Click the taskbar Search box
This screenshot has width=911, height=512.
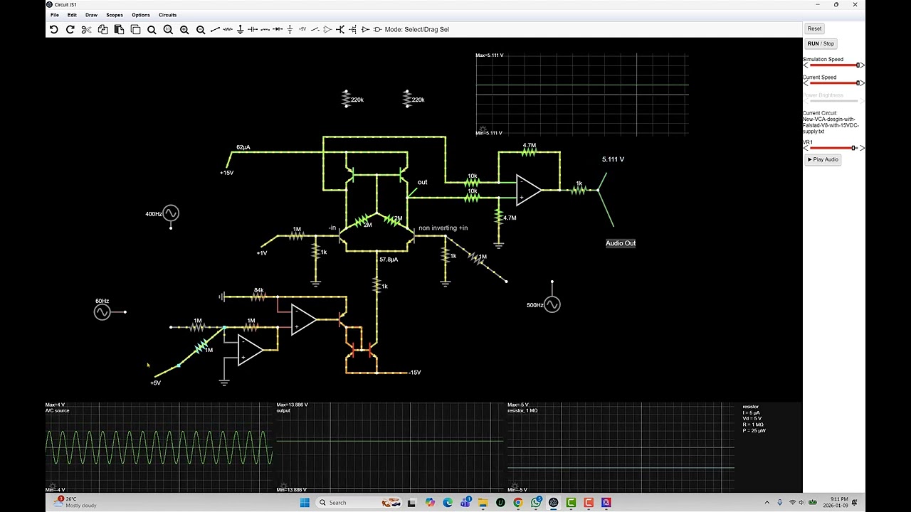pyautogui.click(x=359, y=503)
